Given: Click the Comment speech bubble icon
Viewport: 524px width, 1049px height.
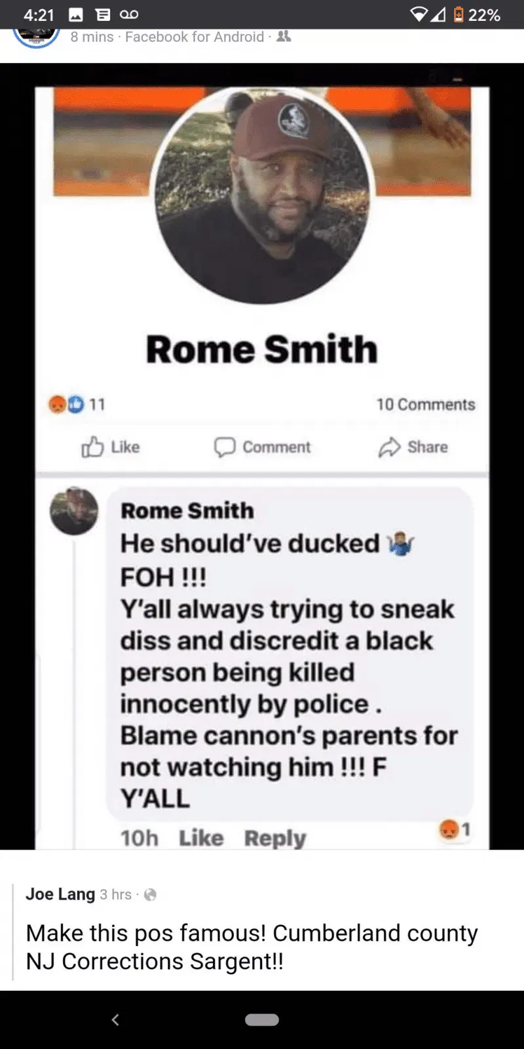Looking at the screenshot, I should click(x=225, y=447).
